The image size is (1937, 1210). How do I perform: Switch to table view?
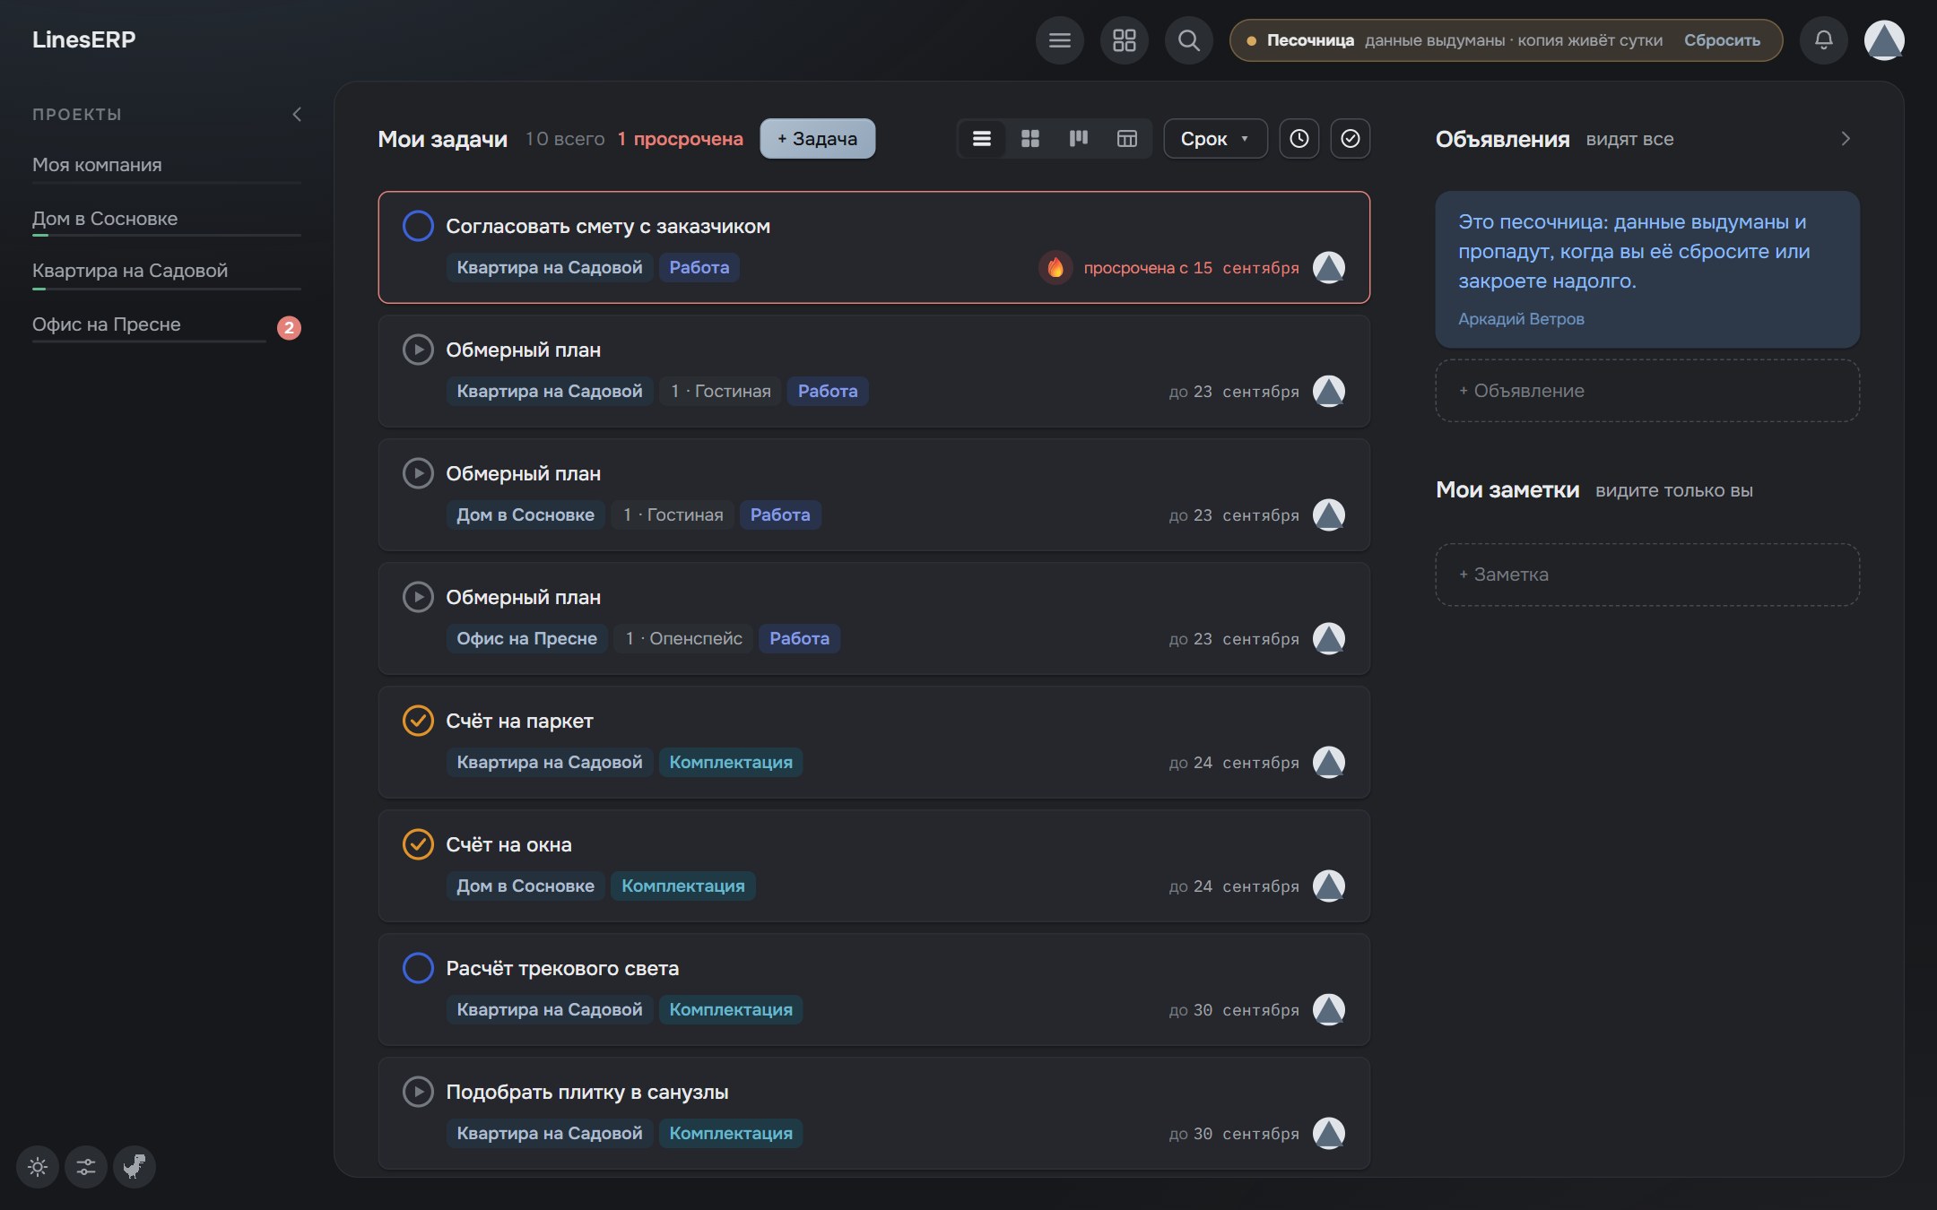coord(1127,139)
